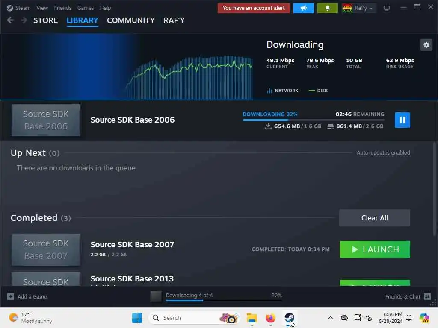This screenshot has width=438, height=328.
Task: Open Friends & Chat link
Action: click(402, 296)
